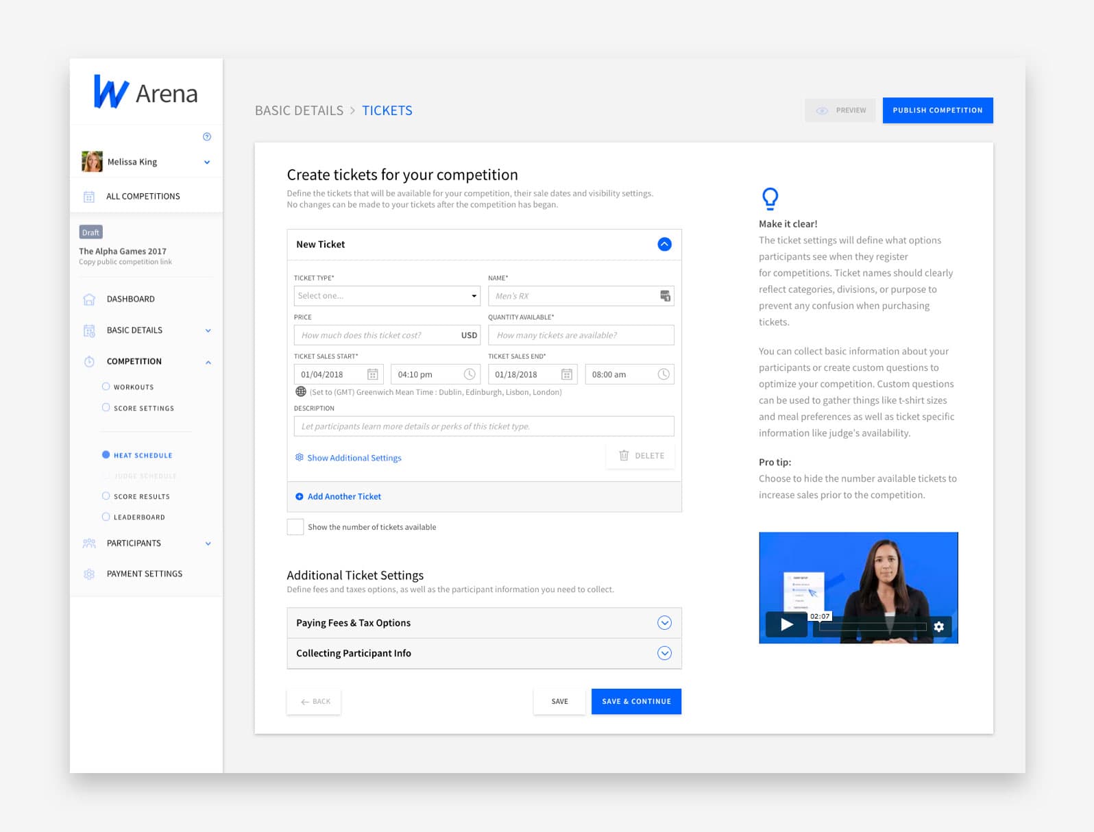Click the Back button
The height and width of the screenshot is (832, 1094).
pyautogui.click(x=314, y=702)
